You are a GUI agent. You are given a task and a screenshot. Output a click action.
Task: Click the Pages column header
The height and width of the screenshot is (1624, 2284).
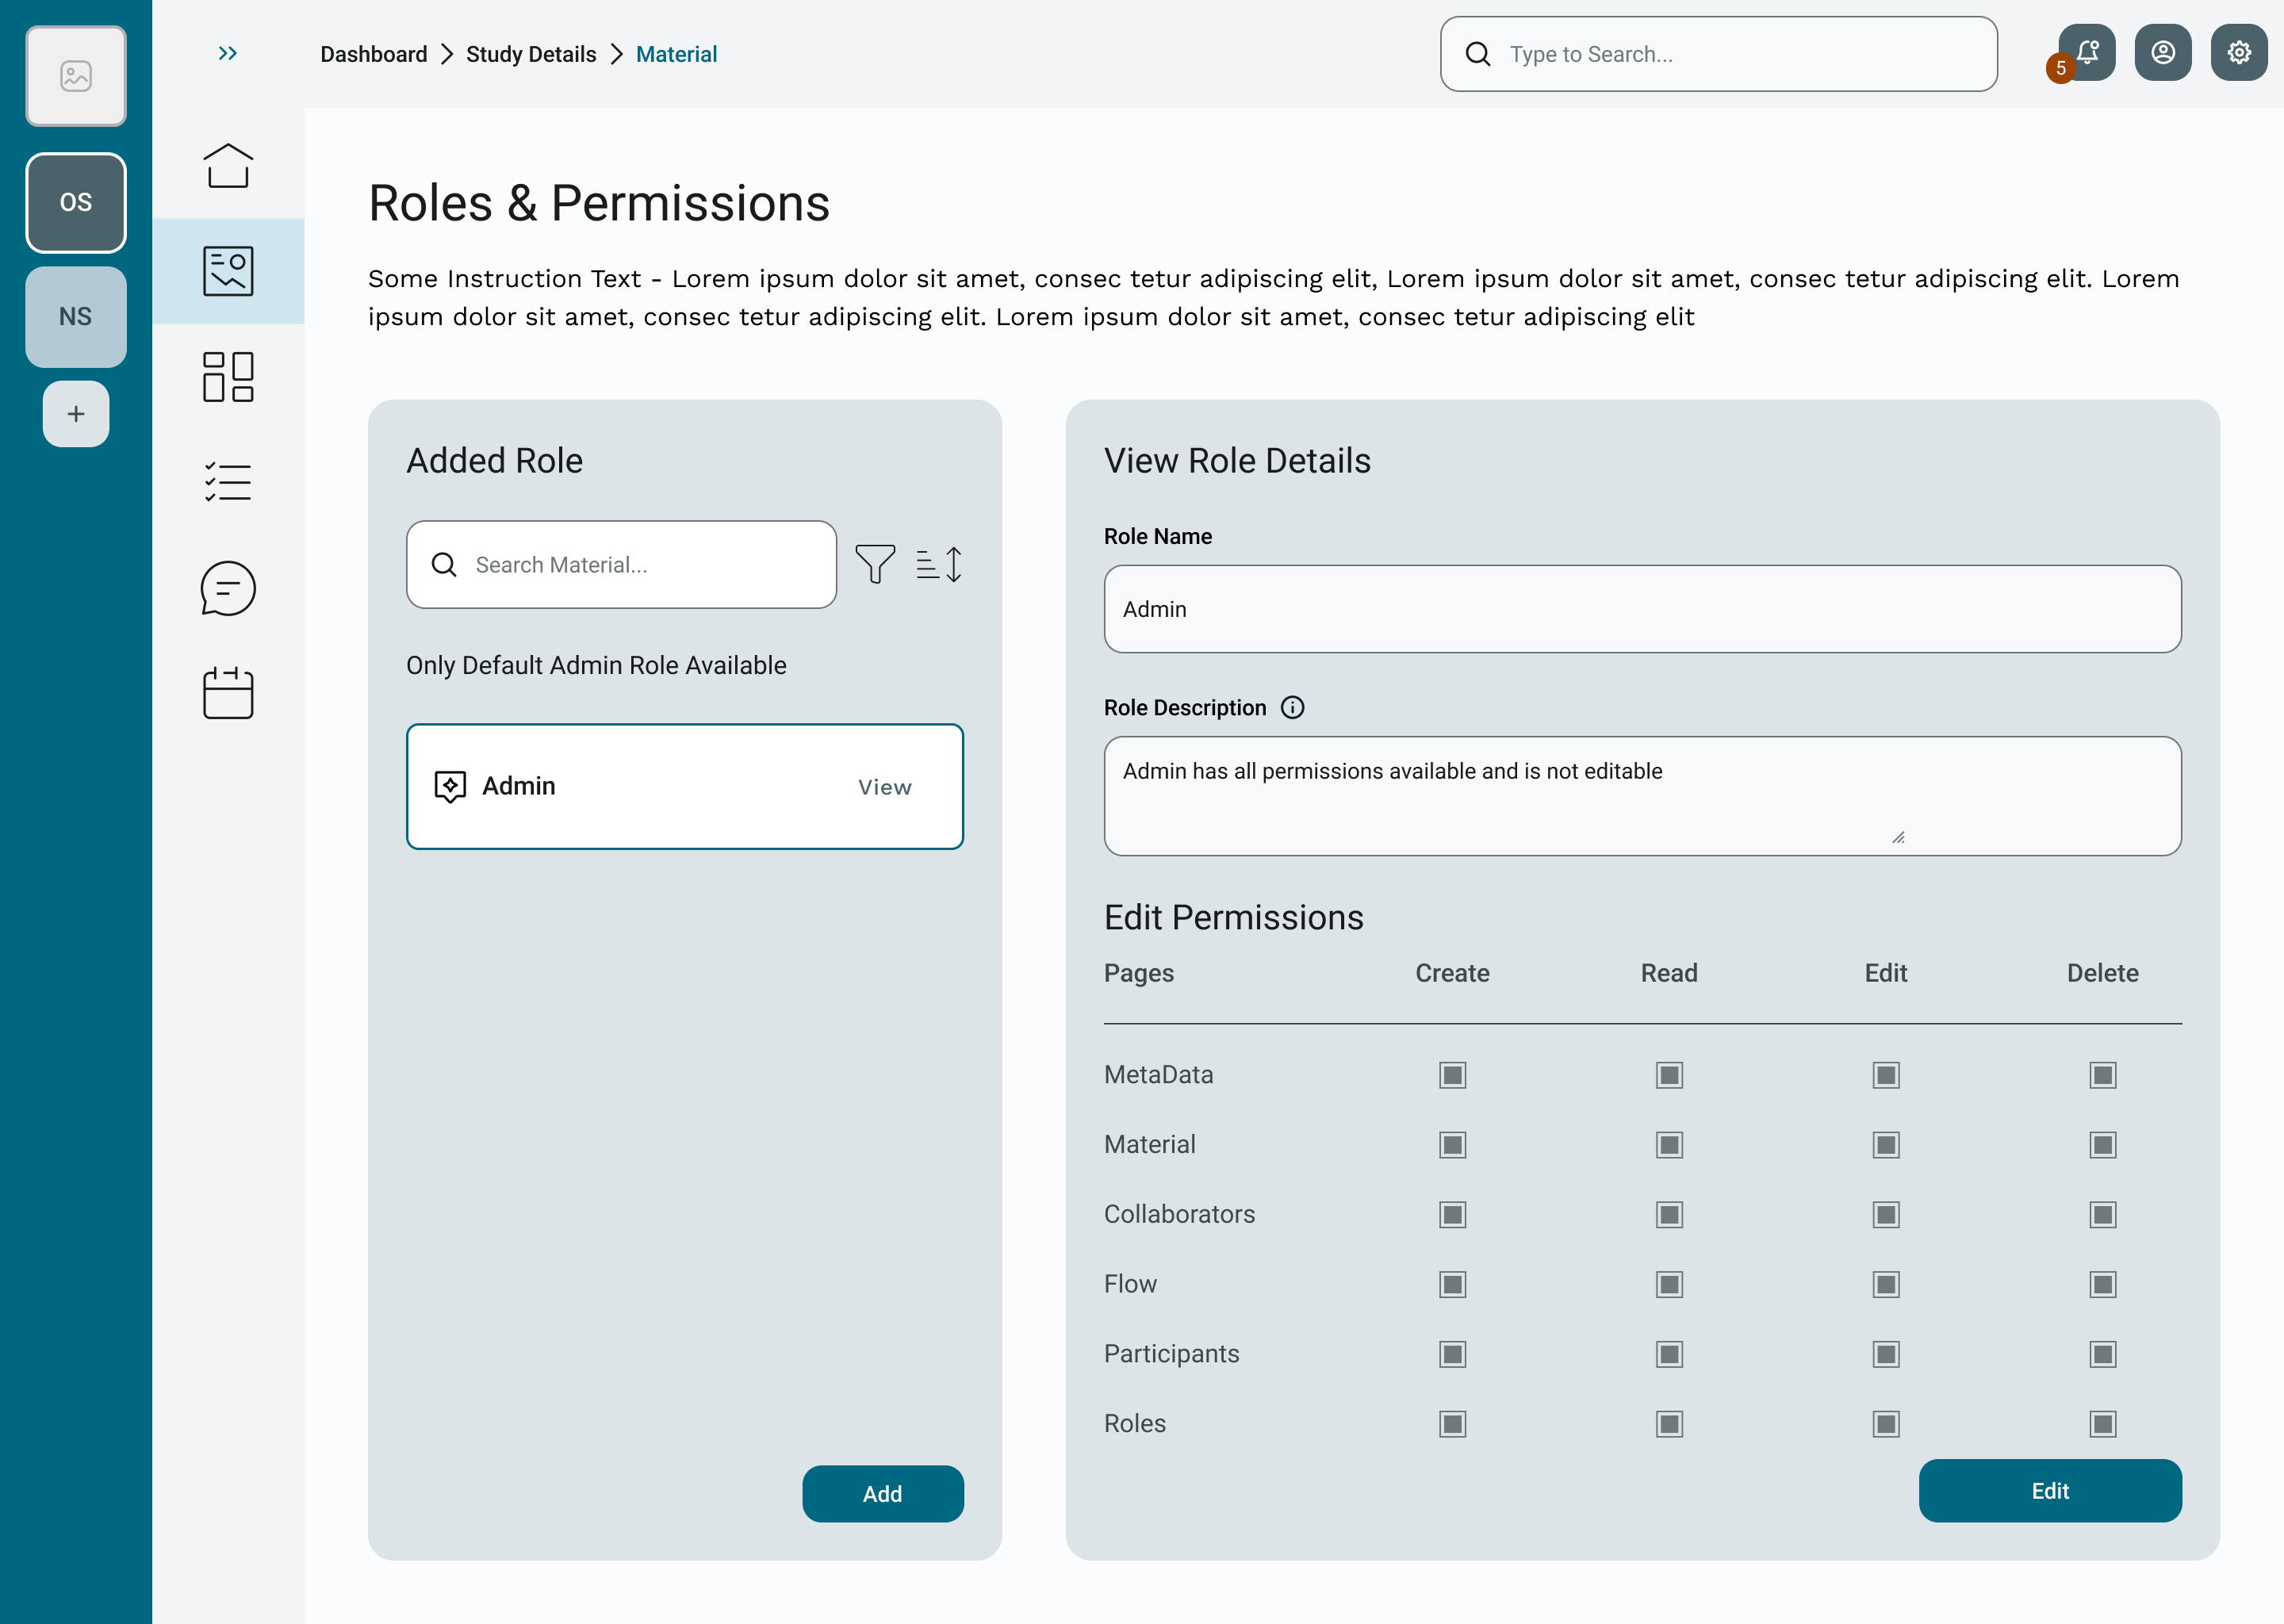tap(1139, 974)
